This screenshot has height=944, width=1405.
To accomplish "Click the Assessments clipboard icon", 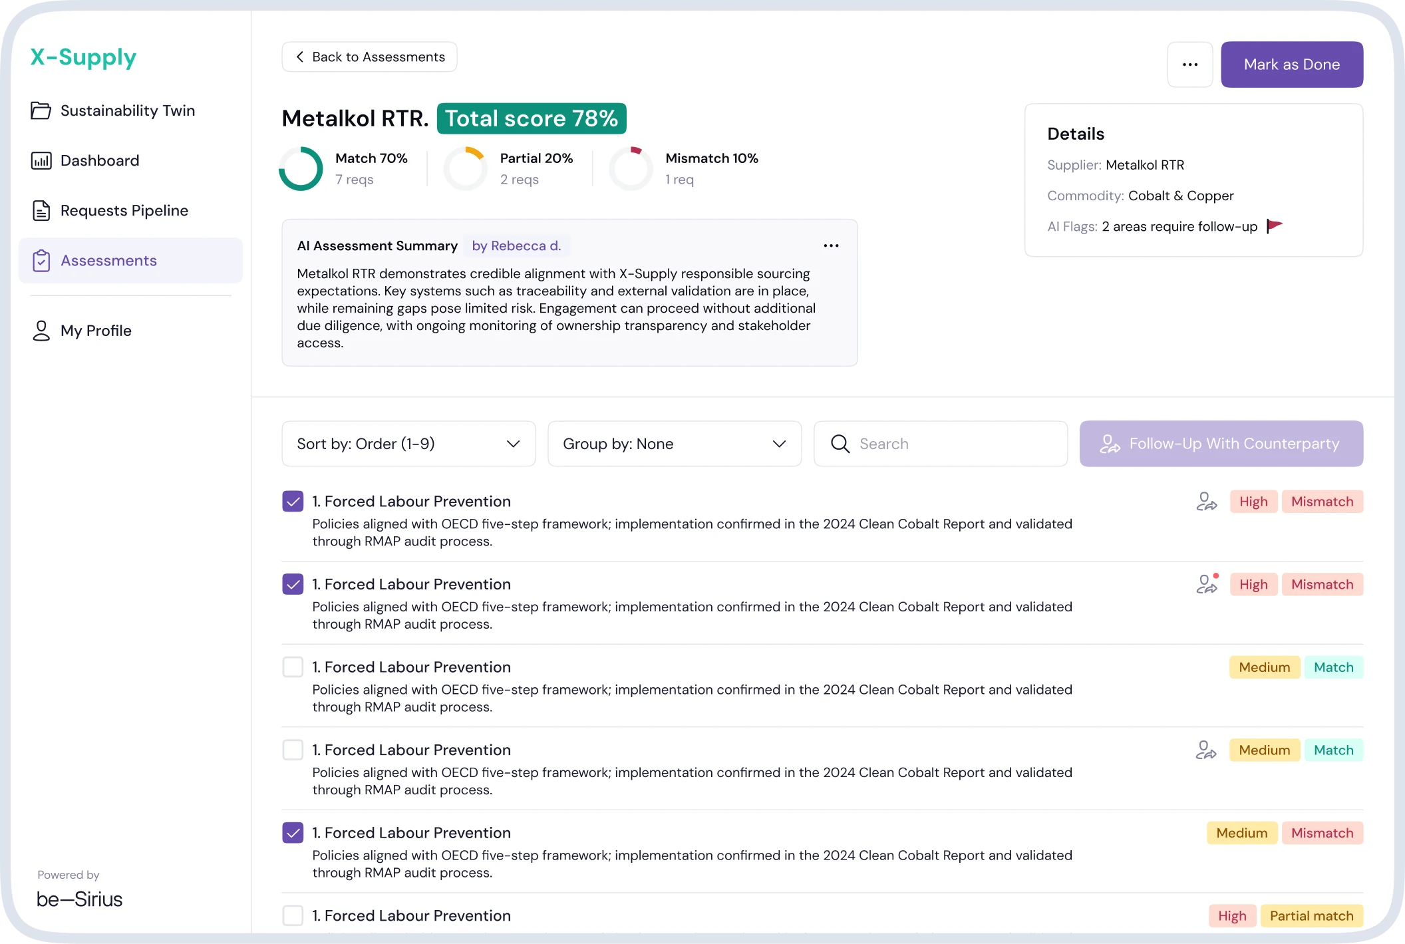I will click(x=41, y=260).
